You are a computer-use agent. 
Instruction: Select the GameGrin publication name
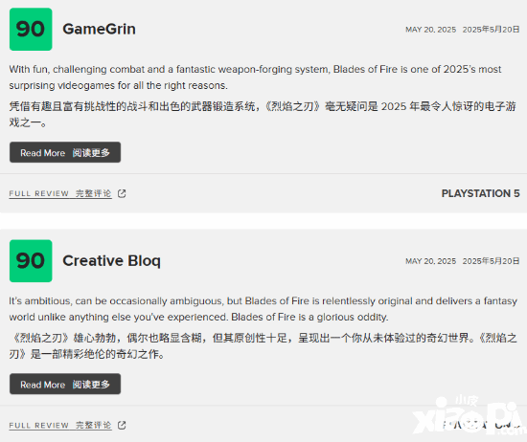click(x=99, y=29)
